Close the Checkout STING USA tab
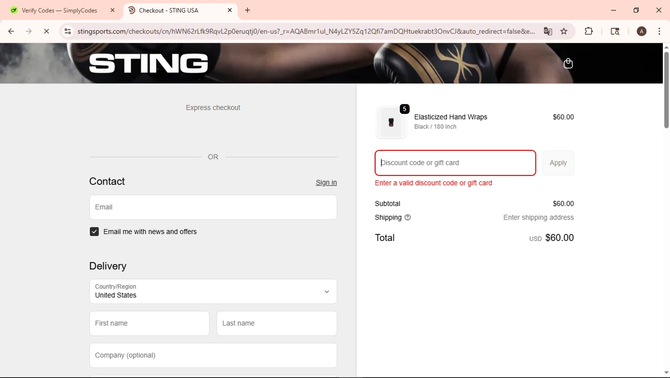 pyautogui.click(x=230, y=10)
